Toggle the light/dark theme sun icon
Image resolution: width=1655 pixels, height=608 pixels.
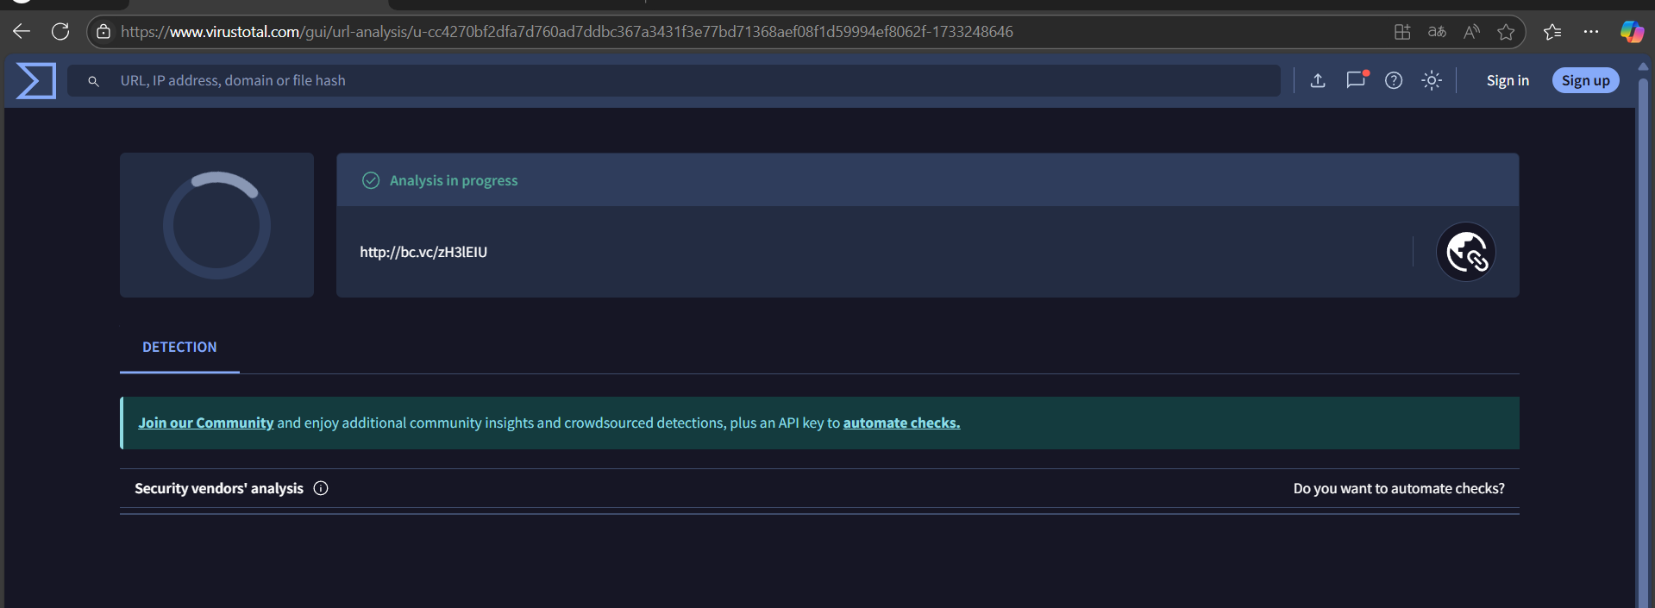[x=1432, y=80]
